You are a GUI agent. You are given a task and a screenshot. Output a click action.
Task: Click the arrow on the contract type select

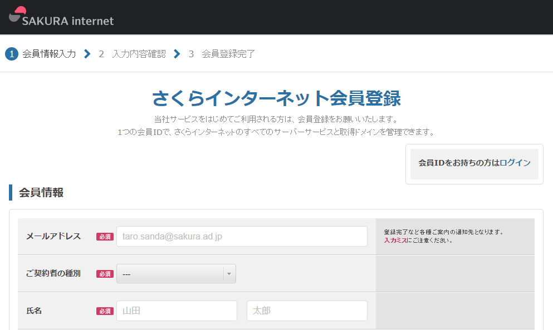click(229, 273)
